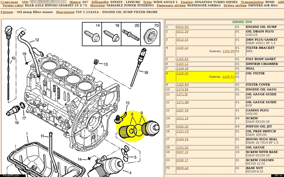
Task: Click part number 1103 K1
Action: point(182,59)
